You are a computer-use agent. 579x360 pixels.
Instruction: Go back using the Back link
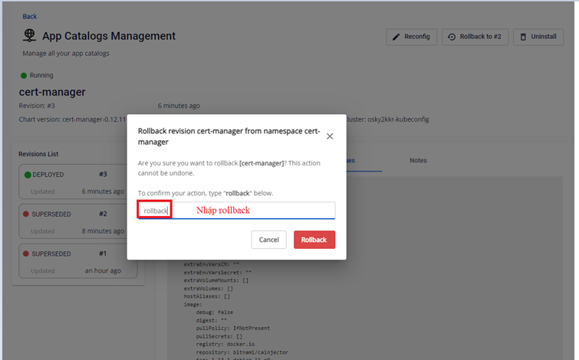coord(29,16)
